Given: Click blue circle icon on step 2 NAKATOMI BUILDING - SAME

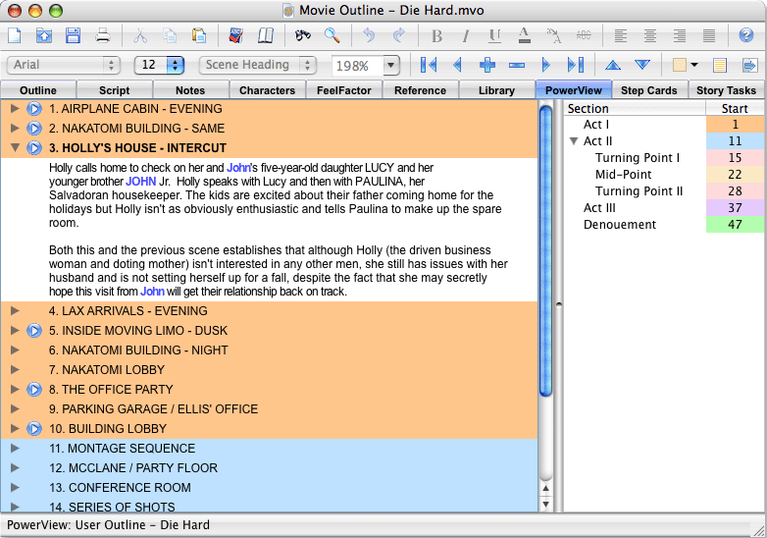Looking at the screenshot, I should (x=33, y=129).
